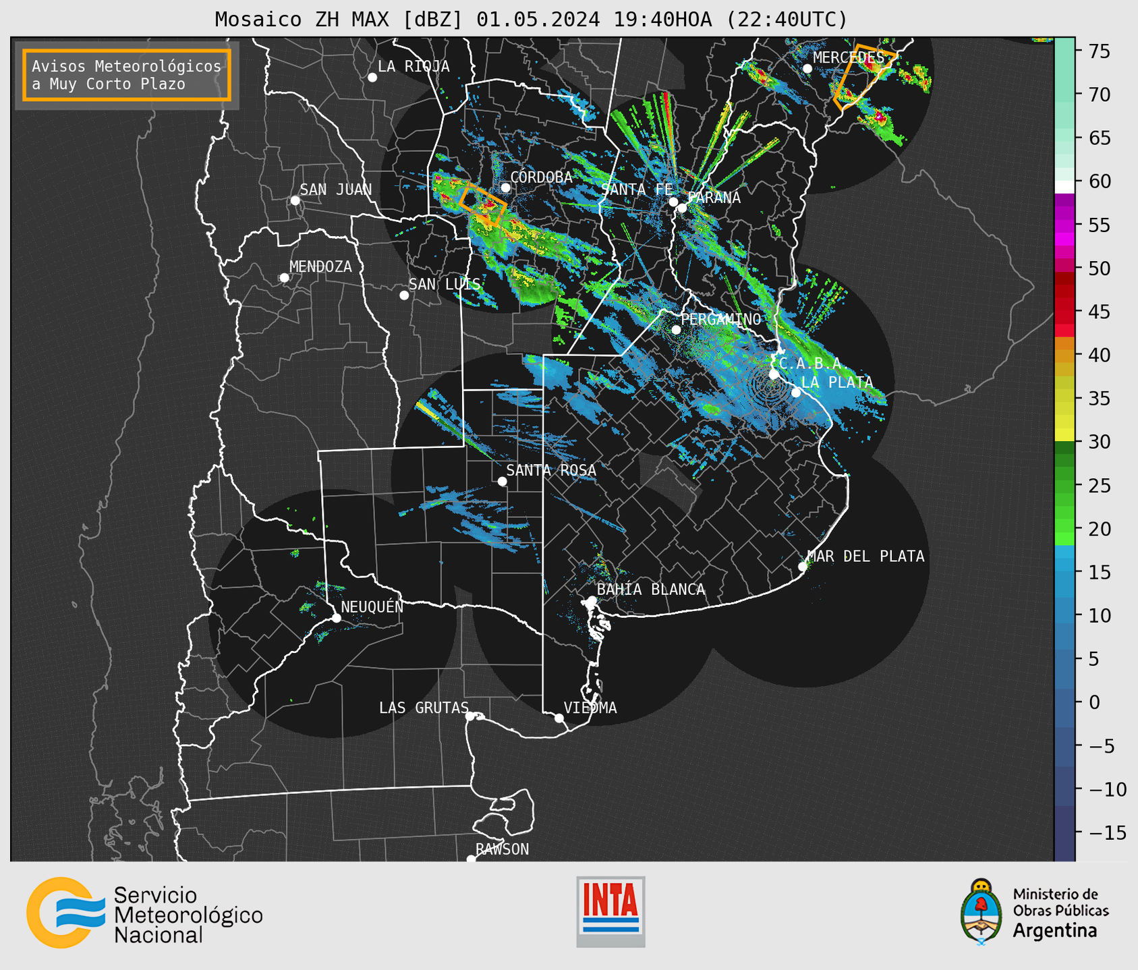Click the Servicio Meteorológico Nacional name text
This screenshot has width=1138, height=970.
188,915
